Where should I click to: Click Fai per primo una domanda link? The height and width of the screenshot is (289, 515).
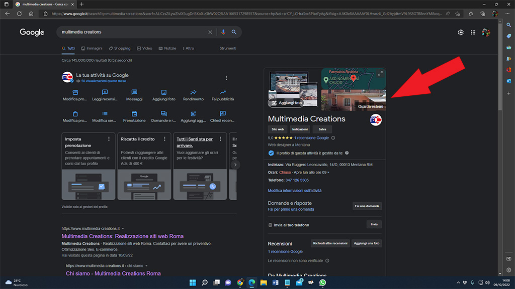click(x=291, y=209)
